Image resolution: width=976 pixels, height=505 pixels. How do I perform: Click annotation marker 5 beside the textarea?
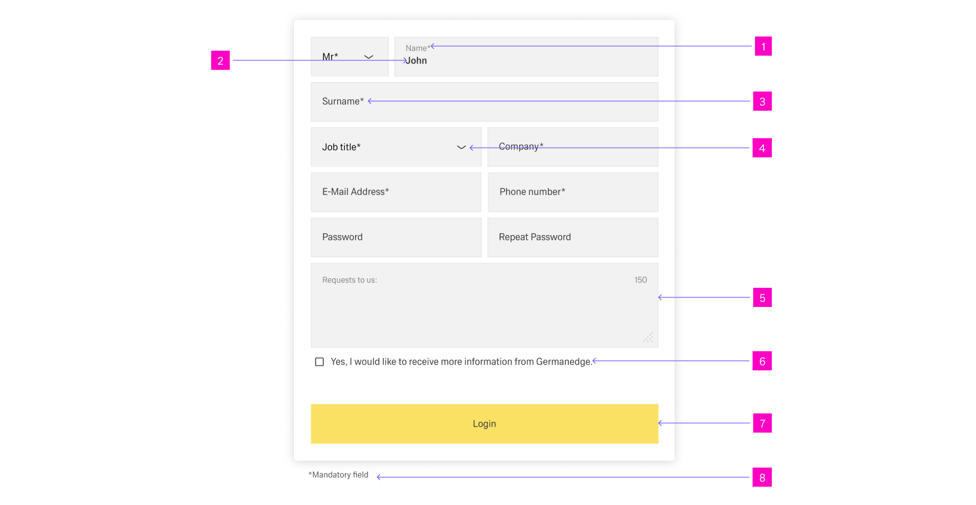coord(762,298)
